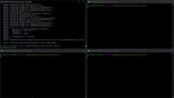Viewport: 174px width, 98px height.
Task: Open the Git Bash icon menu in bottom-right window
Action: pyautogui.click(x=89, y=51)
